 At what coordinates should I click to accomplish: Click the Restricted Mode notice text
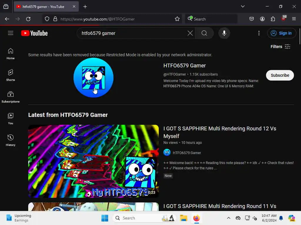tap(120, 55)
